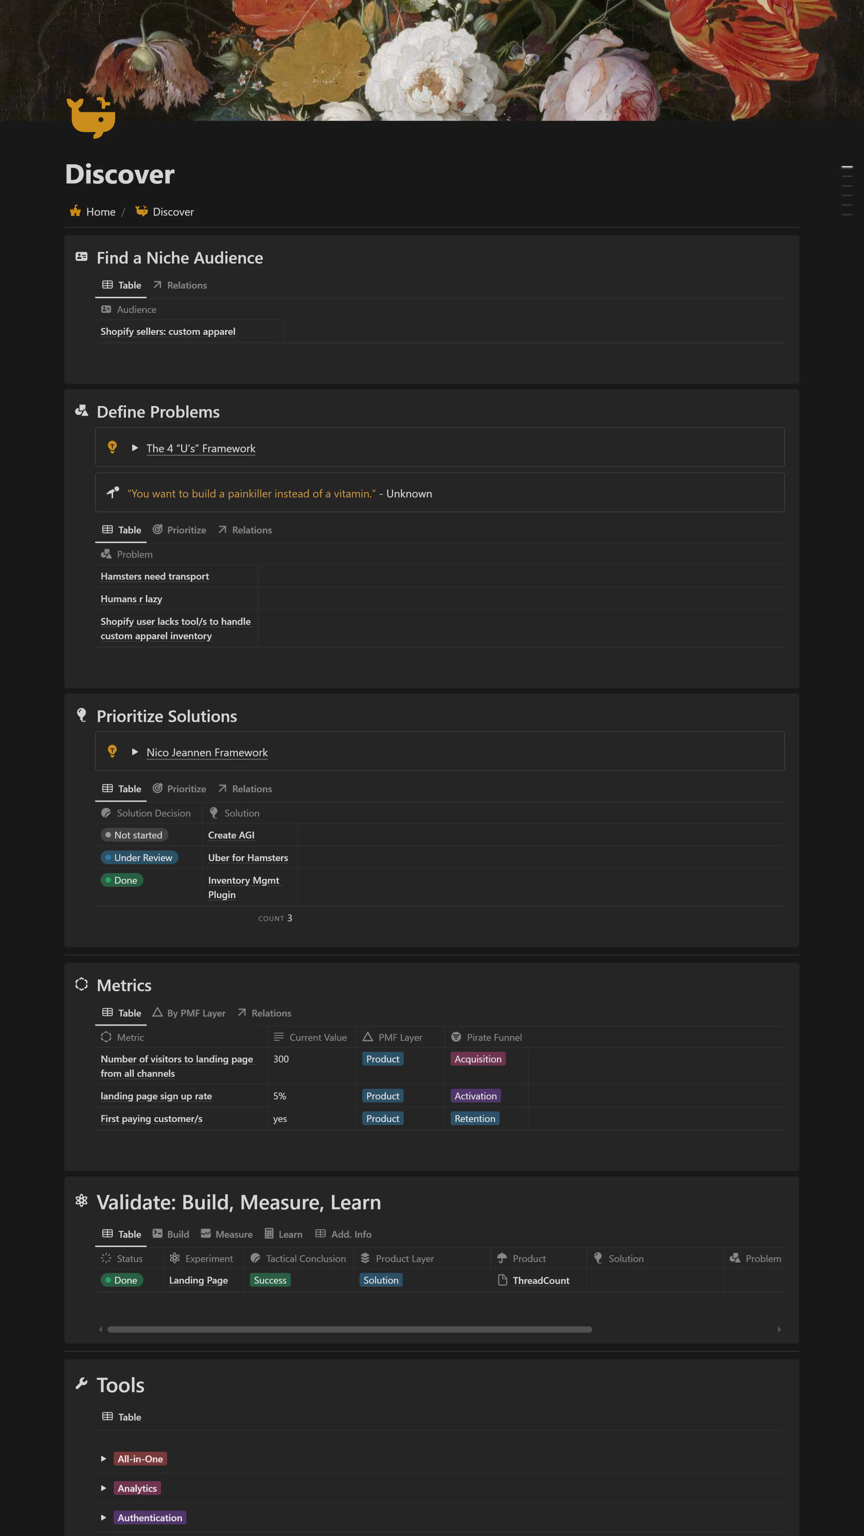864x1536 pixels.
Task: Open First paying customer/s metric
Action: click(151, 1119)
